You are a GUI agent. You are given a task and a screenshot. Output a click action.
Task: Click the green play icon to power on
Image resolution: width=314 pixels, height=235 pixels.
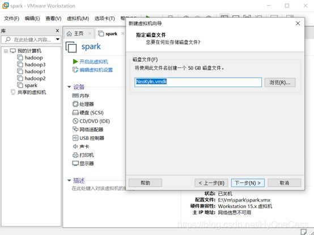coord(75,62)
